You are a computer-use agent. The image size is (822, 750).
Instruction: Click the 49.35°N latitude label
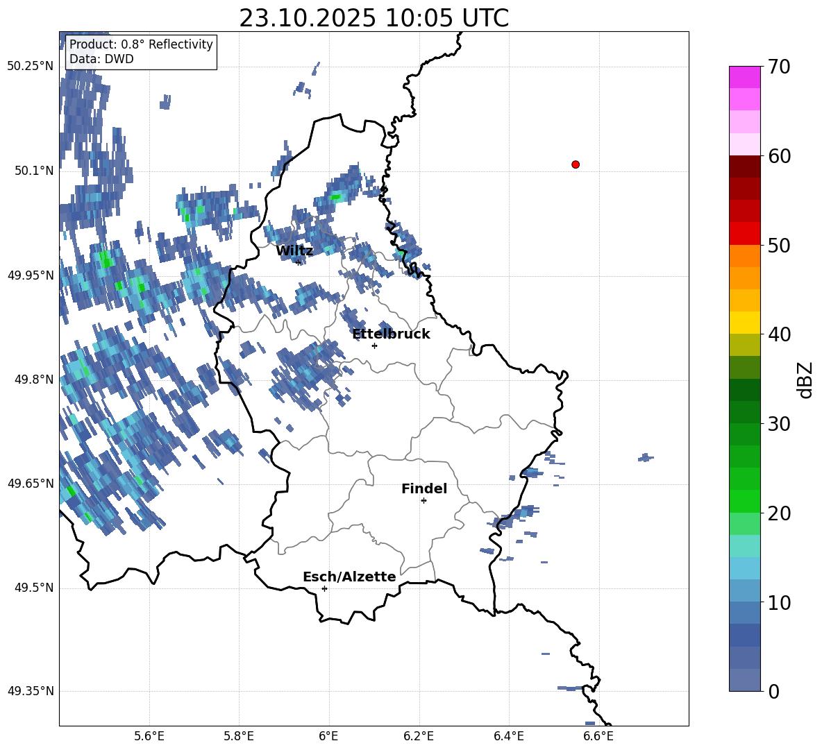(x=31, y=691)
